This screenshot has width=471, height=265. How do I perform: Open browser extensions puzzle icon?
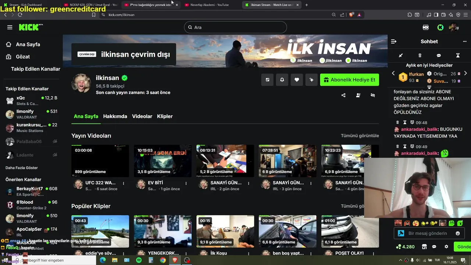[x=410, y=15]
